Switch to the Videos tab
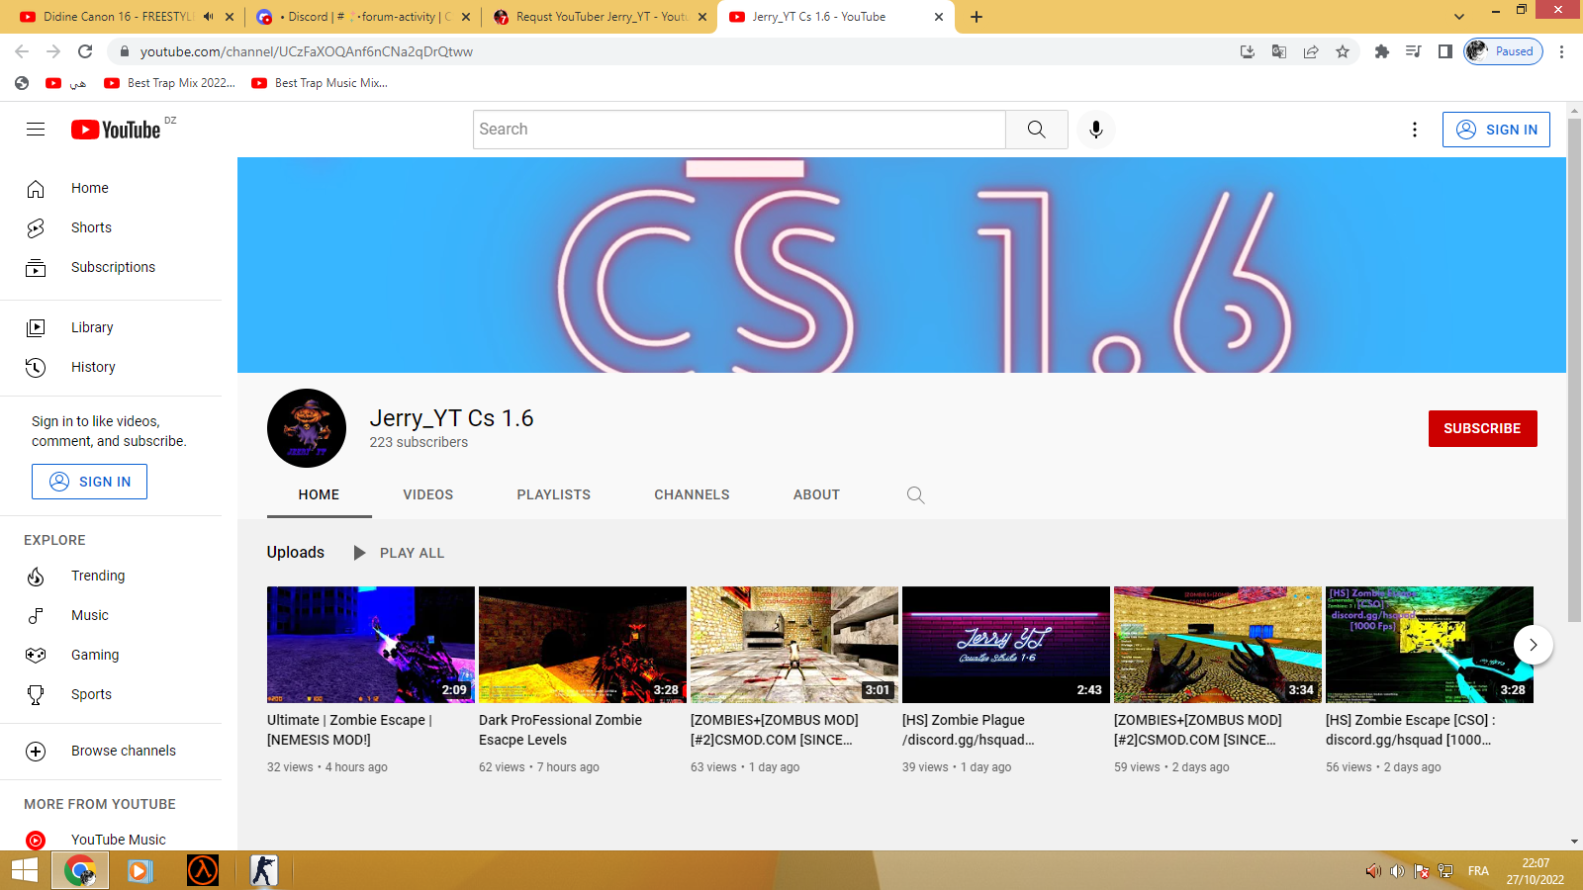 coord(427,495)
